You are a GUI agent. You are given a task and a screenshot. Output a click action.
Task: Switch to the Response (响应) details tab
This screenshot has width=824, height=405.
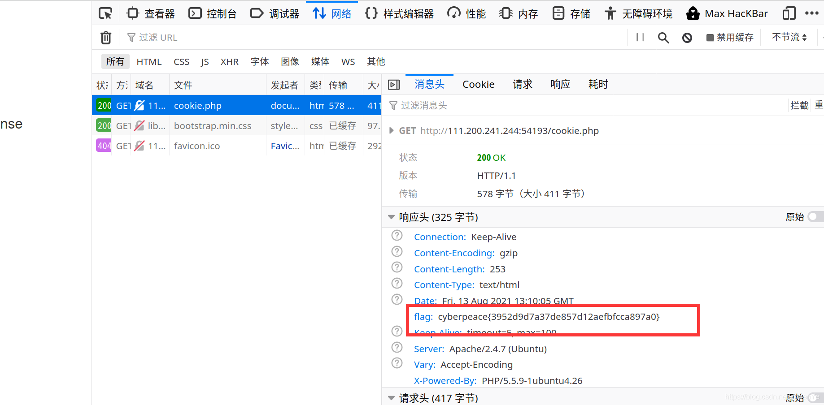point(560,85)
